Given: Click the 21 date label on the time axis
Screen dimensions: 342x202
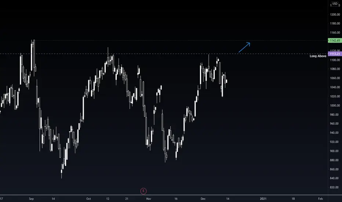Looking at the screenshot, I should click(127, 199).
